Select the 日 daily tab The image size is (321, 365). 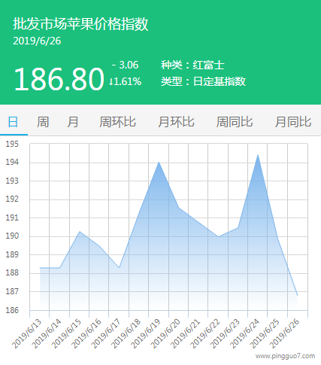click(13, 122)
